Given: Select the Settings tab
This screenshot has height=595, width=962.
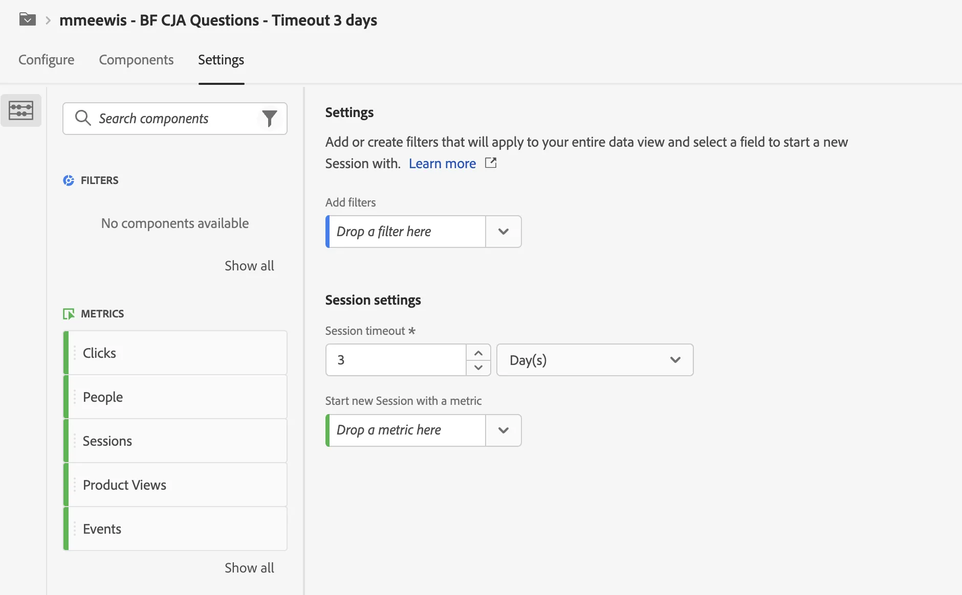Looking at the screenshot, I should pyautogui.click(x=221, y=60).
